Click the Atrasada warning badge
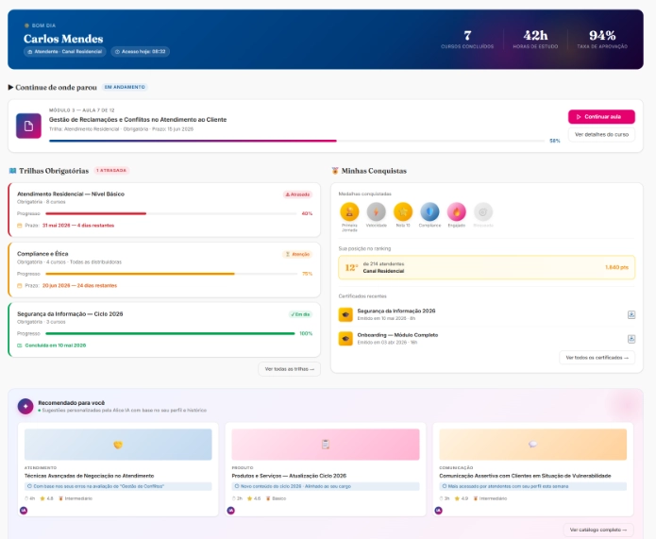This screenshot has height=539, width=656. [x=297, y=194]
